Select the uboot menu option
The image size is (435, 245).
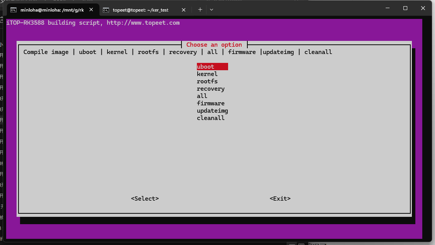coord(212,67)
